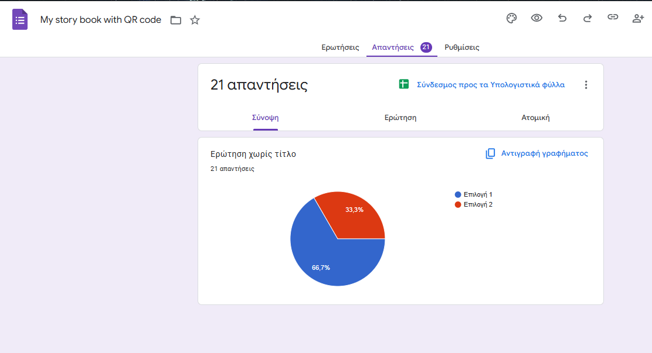Switch to Ατομική responses view
The width and height of the screenshot is (652, 353).
click(x=535, y=118)
